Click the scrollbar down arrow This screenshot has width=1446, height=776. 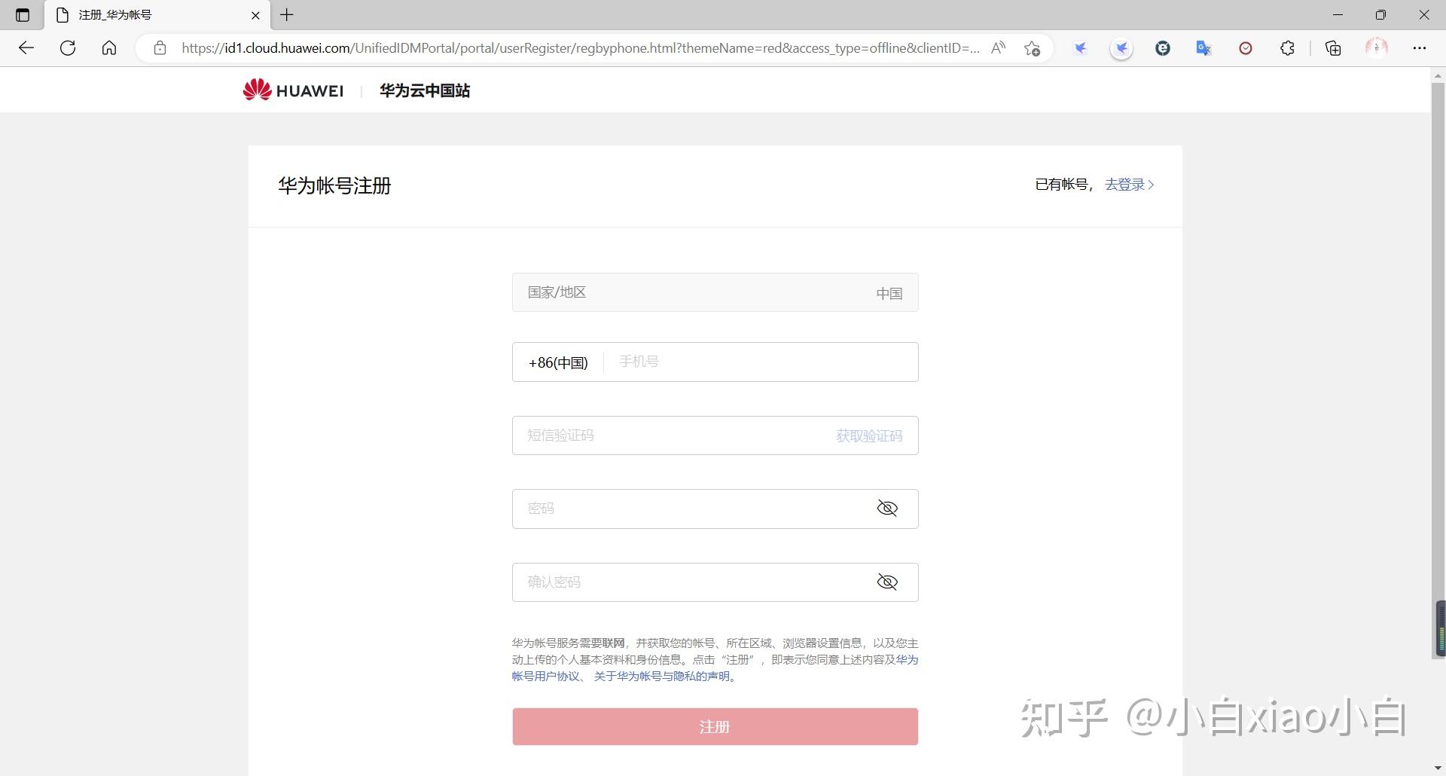1438,768
